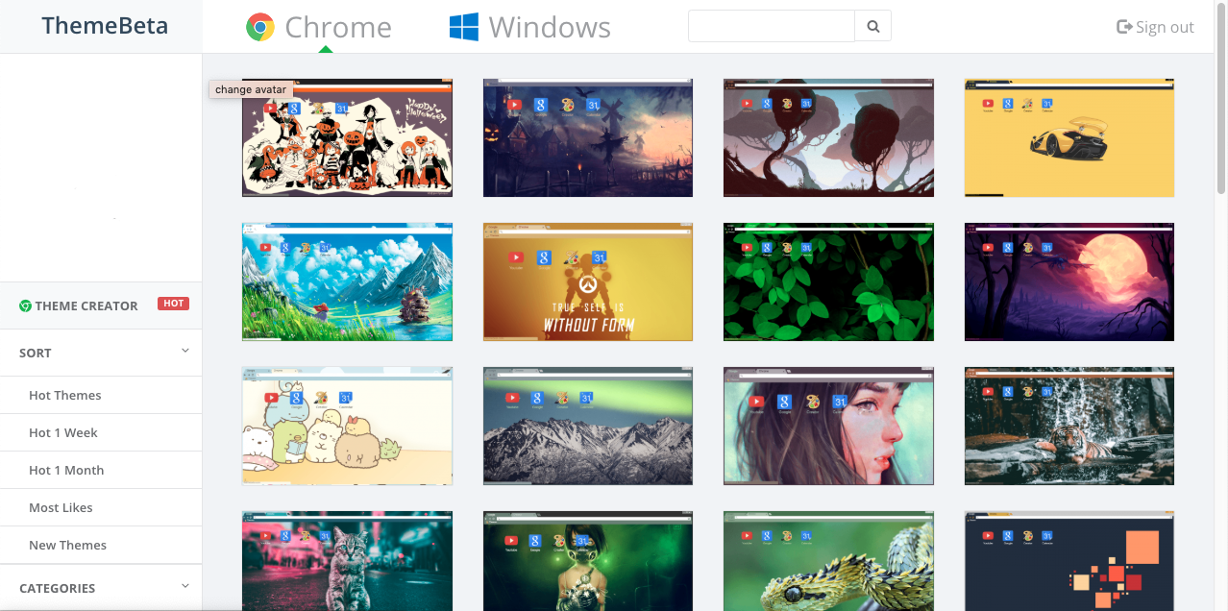Open the tiger waterfall theme thumbnail
The width and height of the screenshot is (1228, 611).
click(x=1068, y=426)
